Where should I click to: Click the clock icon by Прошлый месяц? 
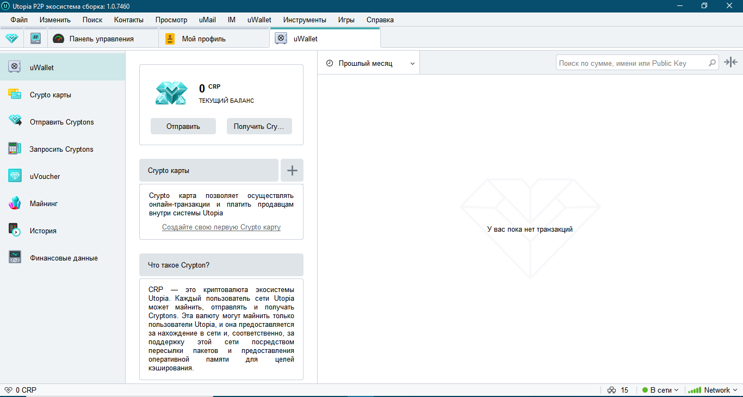click(330, 63)
